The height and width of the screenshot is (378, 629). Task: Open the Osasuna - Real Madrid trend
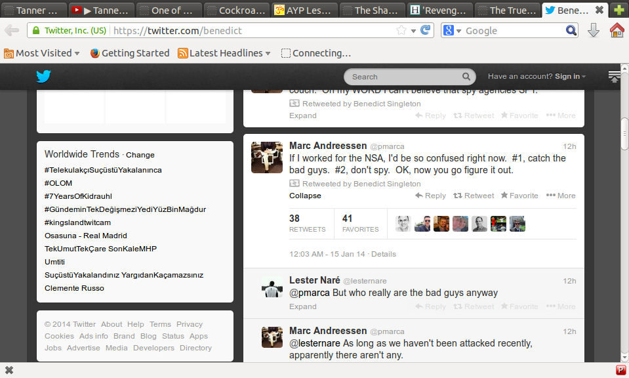(x=85, y=236)
